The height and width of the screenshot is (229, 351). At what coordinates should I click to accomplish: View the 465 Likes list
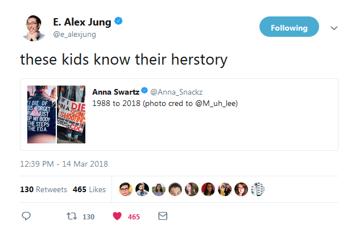click(89, 189)
